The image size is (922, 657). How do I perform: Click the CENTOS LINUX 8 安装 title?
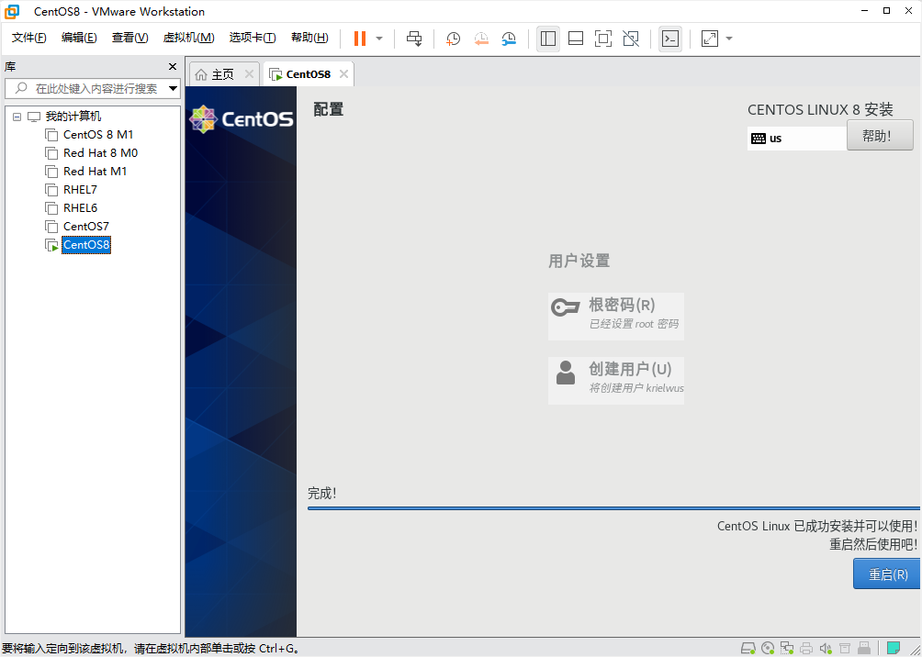point(820,110)
